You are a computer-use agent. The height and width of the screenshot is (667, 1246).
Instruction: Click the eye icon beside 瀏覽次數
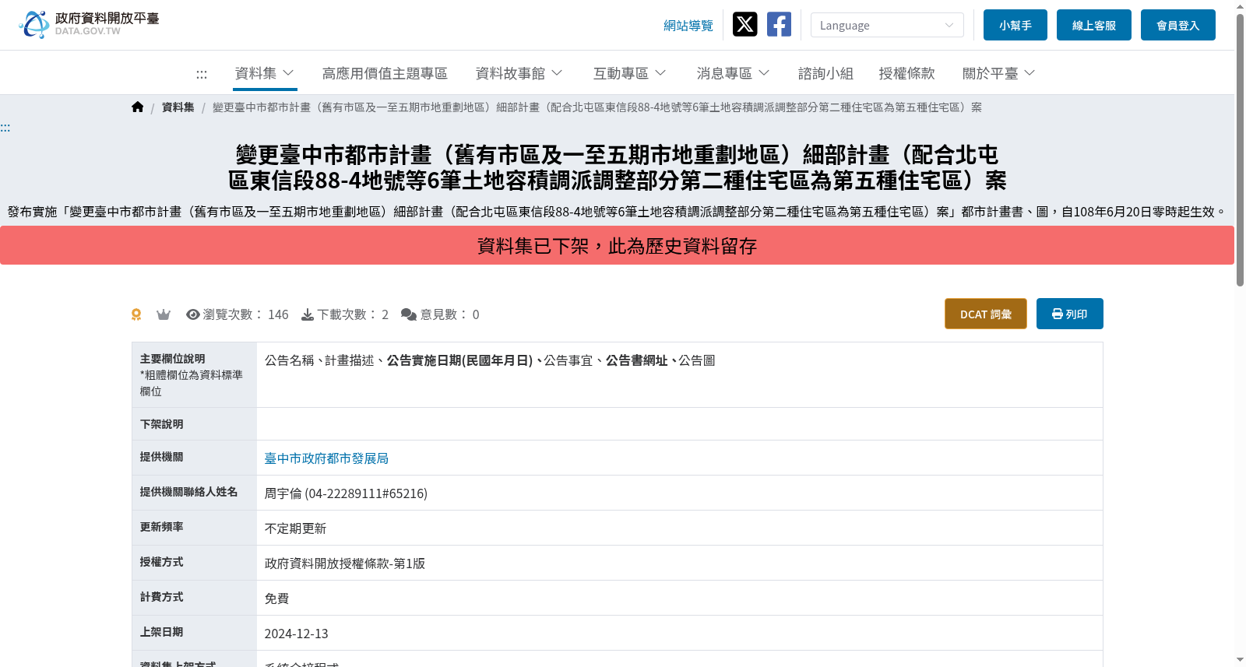[x=193, y=314]
